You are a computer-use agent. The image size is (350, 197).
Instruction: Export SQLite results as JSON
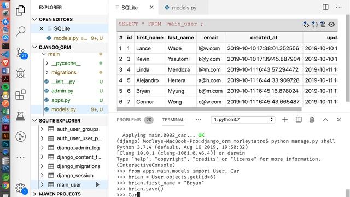314,24
